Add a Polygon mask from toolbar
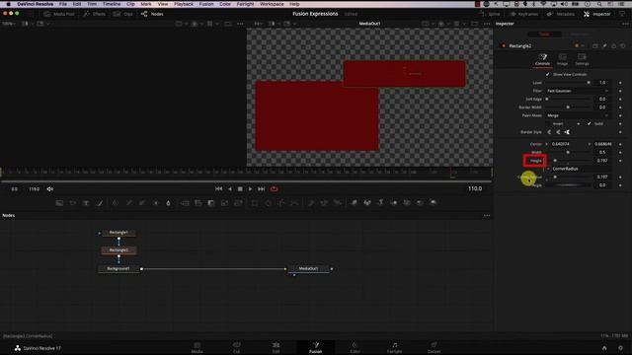Screen dimensions: 632x355 (281, 203)
